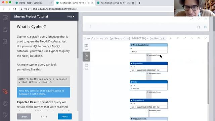Save editor query as favorite star
The width and height of the screenshot is (215, 121).
(199, 27)
